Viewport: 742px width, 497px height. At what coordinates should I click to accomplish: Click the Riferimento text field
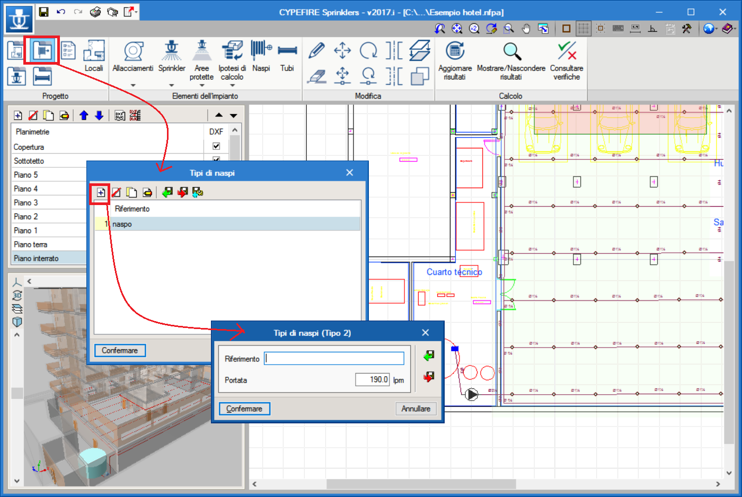point(334,359)
